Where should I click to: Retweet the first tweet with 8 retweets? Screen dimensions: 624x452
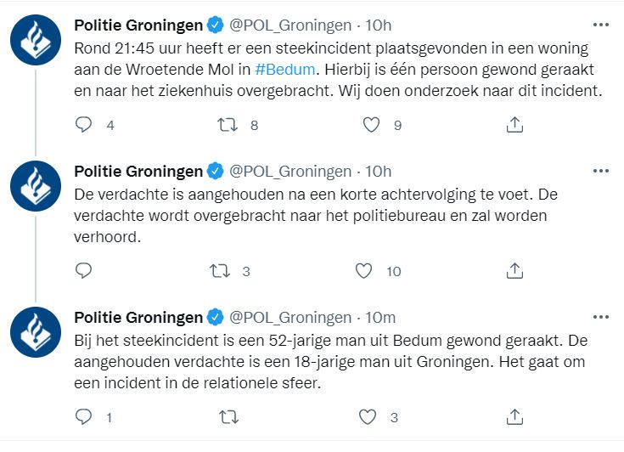[228, 125]
